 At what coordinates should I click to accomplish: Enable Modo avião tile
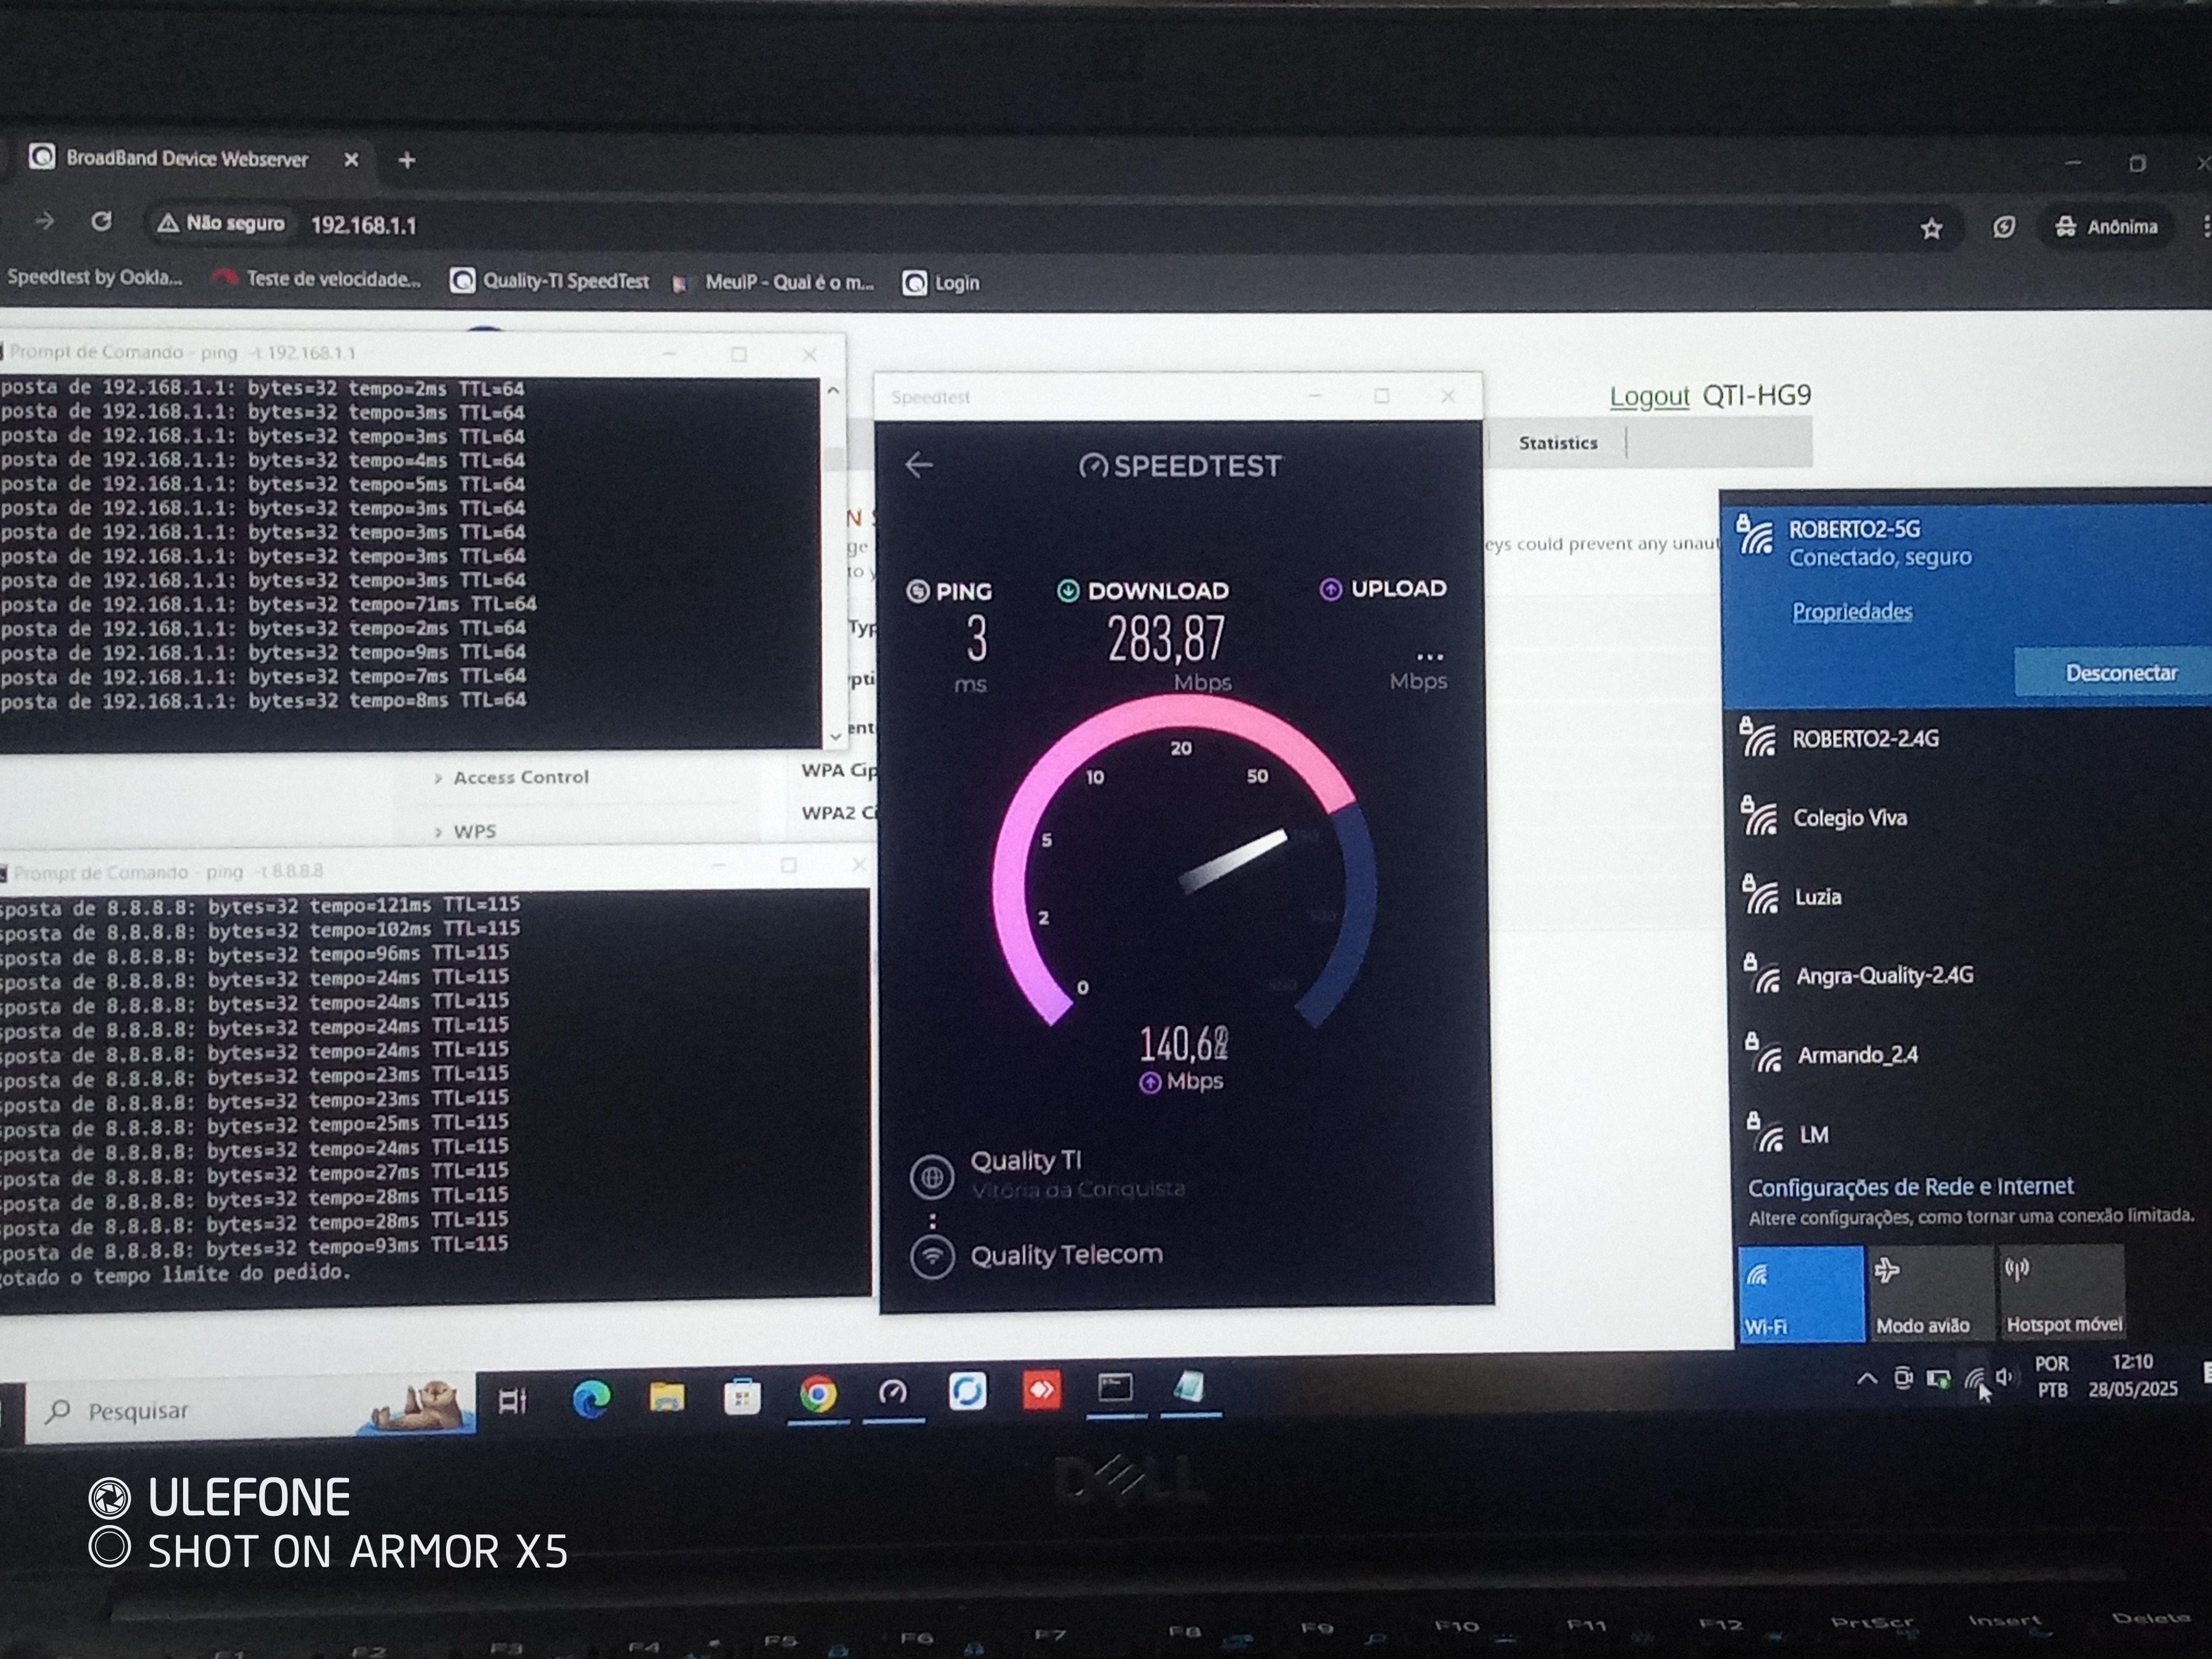click(1928, 1292)
